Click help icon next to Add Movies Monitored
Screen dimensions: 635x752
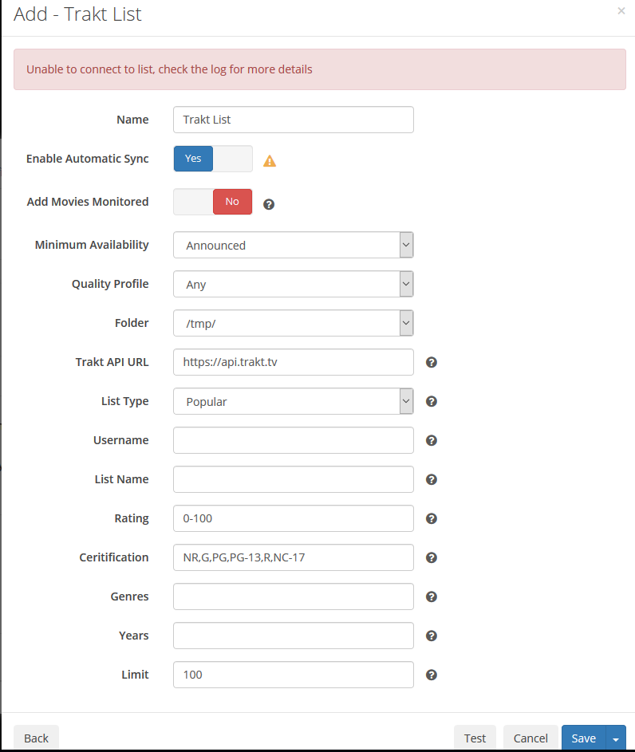269,204
